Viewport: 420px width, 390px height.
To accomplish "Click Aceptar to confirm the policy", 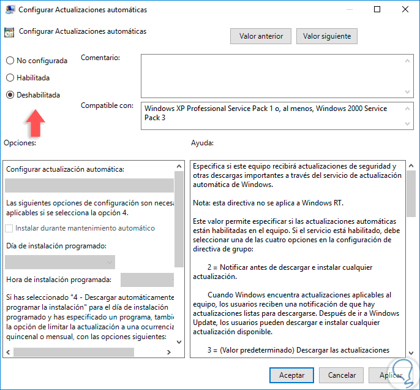I will coord(291,375).
